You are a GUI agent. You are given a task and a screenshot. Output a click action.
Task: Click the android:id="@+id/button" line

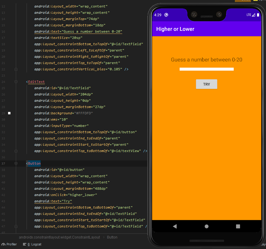pos(59,170)
